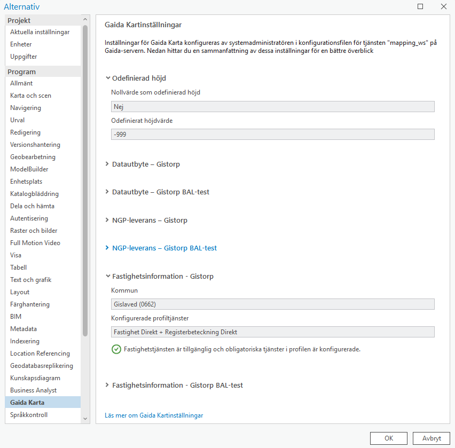The width and height of the screenshot is (455, 448).
Task: Click the Kommun field showing Gislaved
Action: tap(272, 304)
